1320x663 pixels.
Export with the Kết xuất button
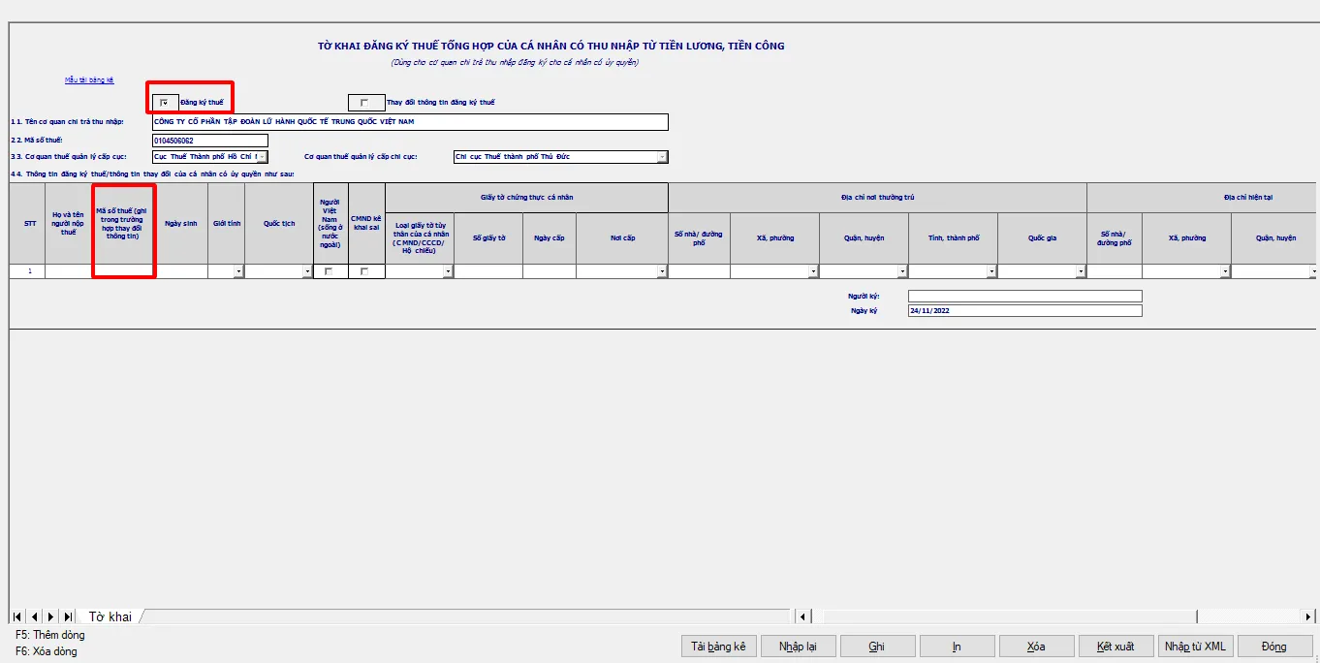pyautogui.click(x=1116, y=647)
